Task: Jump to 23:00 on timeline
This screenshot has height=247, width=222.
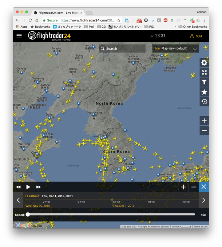Action: pos(82,202)
